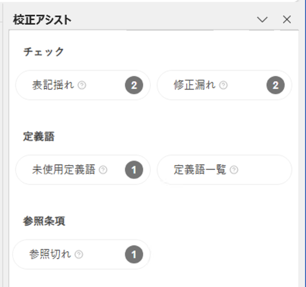The image size is (306, 287).
Task: Open the 定義語一覧 list
Action: click(200, 170)
